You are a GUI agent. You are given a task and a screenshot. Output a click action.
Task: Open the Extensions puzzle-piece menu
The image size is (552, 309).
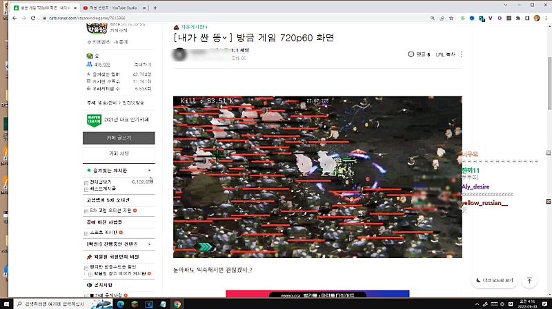coord(518,19)
